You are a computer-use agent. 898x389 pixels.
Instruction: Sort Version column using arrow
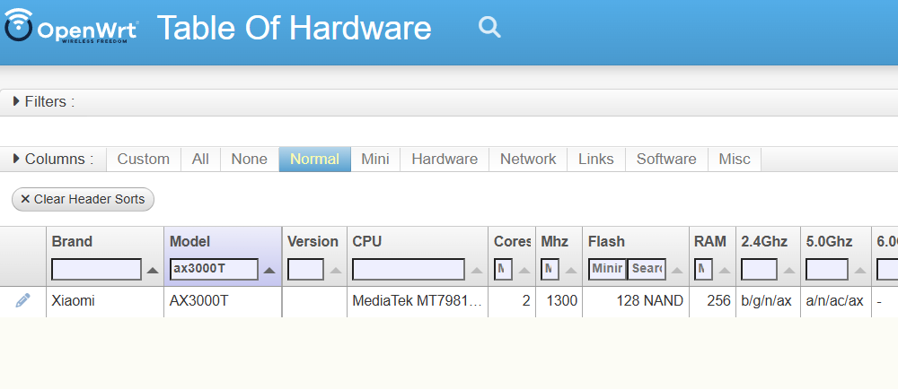click(336, 270)
